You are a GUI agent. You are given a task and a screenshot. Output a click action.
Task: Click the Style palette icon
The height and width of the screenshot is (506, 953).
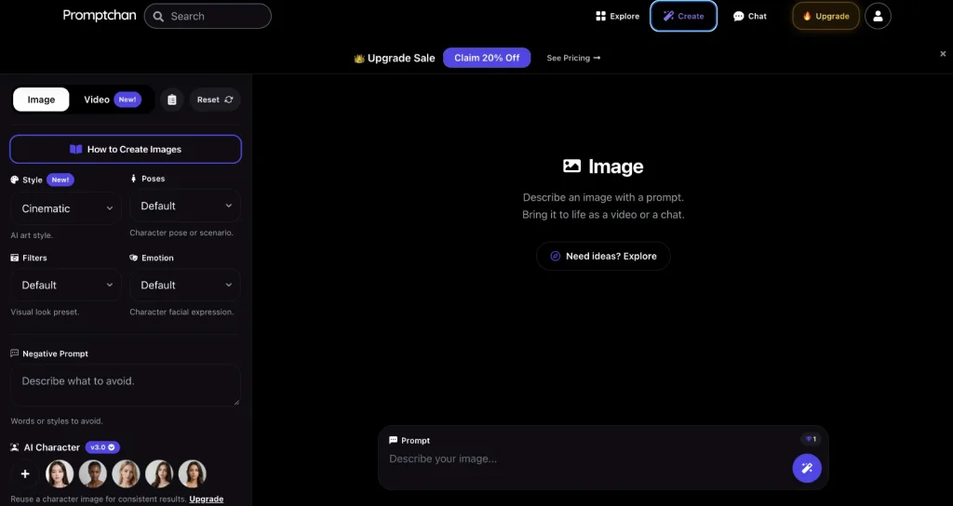pyautogui.click(x=15, y=180)
